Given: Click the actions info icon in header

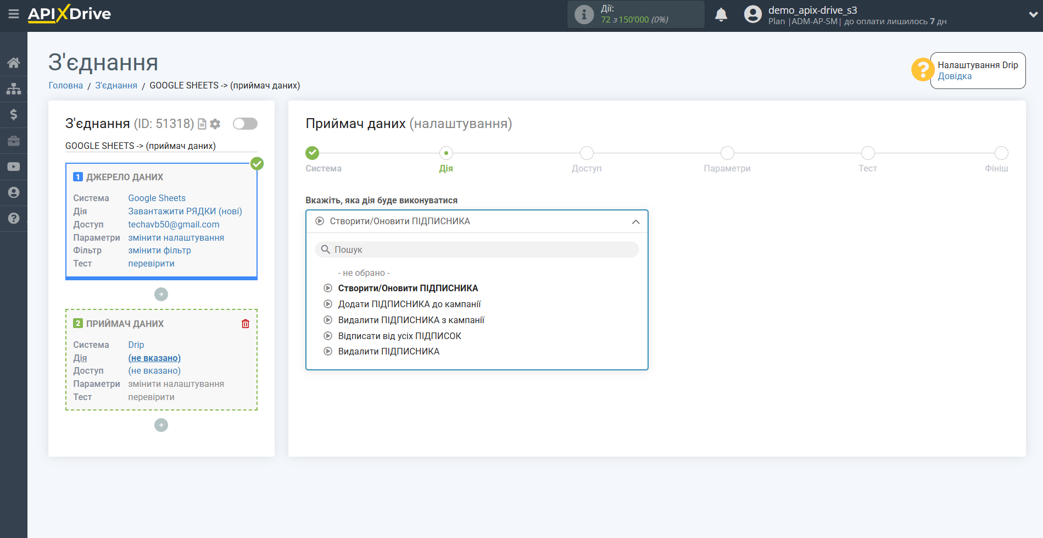Looking at the screenshot, I should (584, 14).
